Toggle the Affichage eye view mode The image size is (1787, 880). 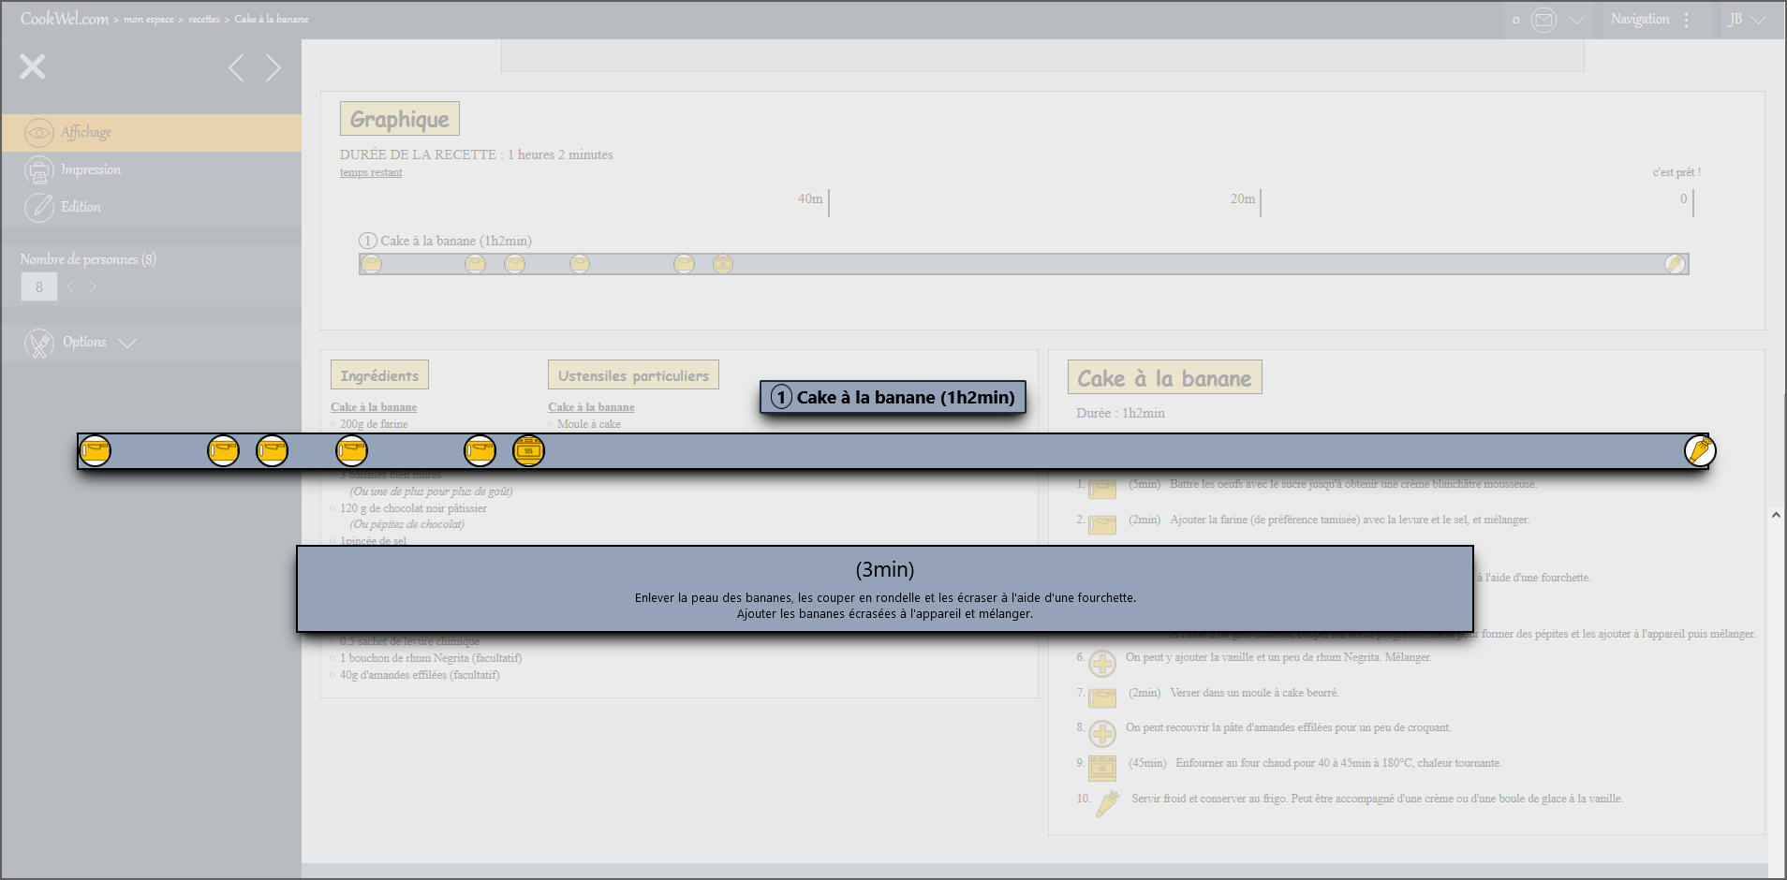(39, 133)
